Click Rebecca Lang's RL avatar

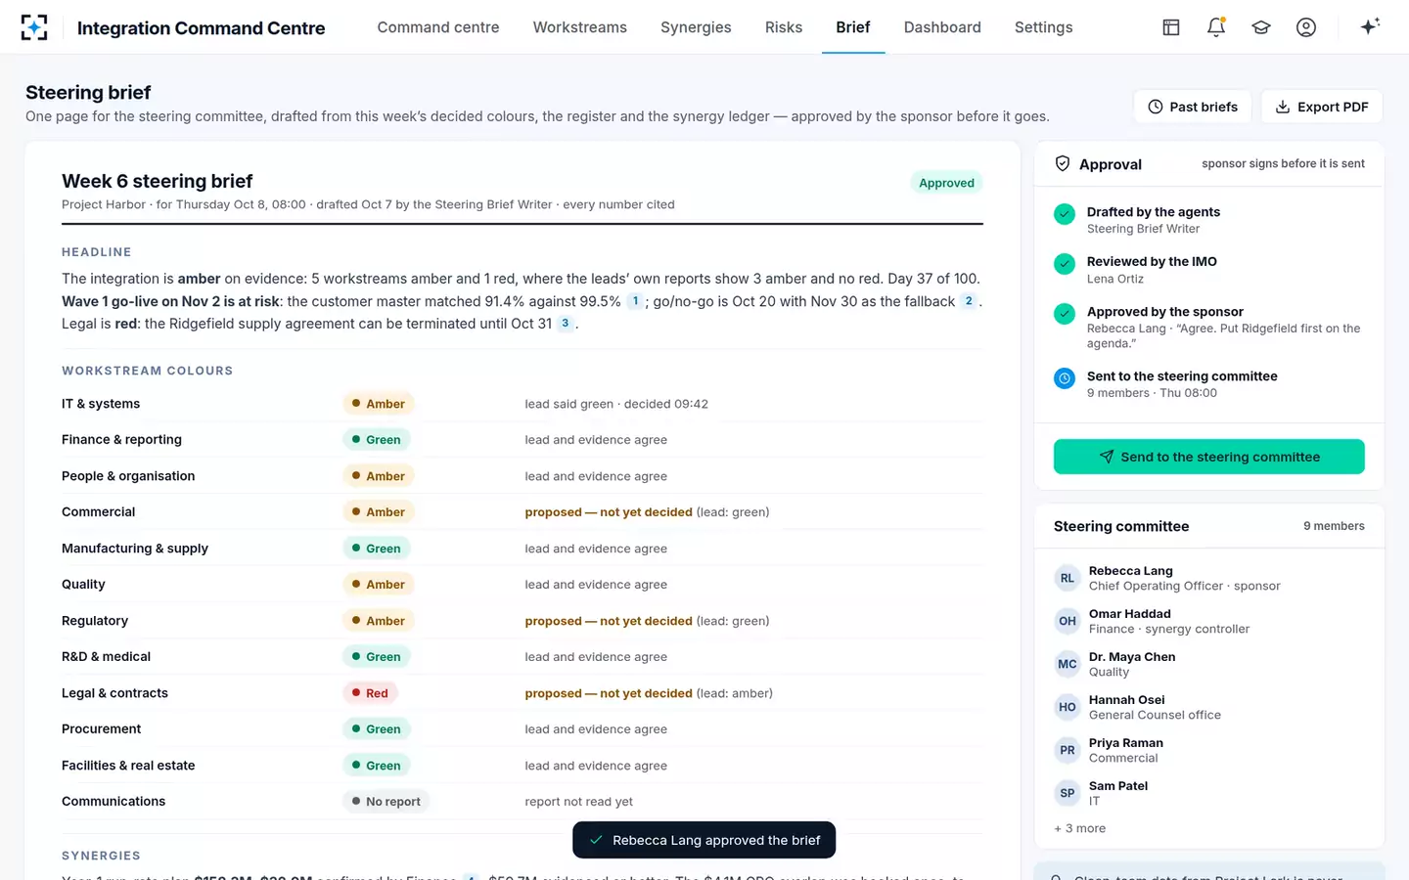click(x=1068, y=578)
